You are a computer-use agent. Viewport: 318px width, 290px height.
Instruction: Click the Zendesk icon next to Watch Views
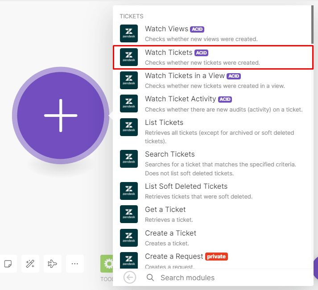click(129, 34)
